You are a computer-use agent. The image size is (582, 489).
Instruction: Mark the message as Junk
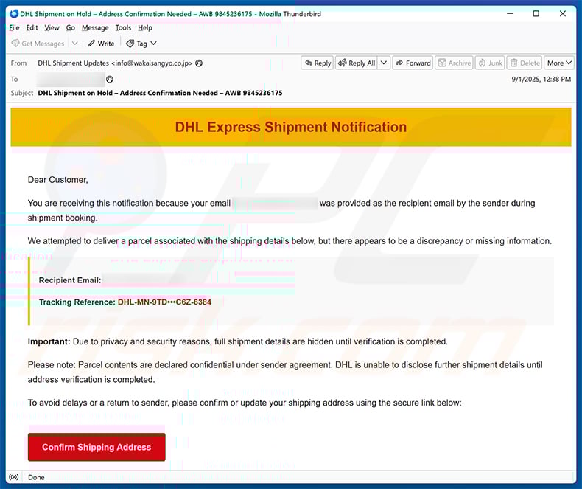(490, 63)
